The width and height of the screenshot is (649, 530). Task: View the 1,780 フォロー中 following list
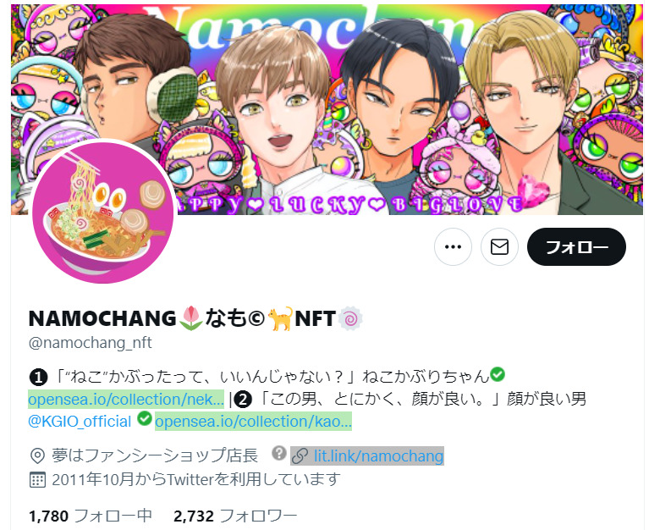click(91, 516)
